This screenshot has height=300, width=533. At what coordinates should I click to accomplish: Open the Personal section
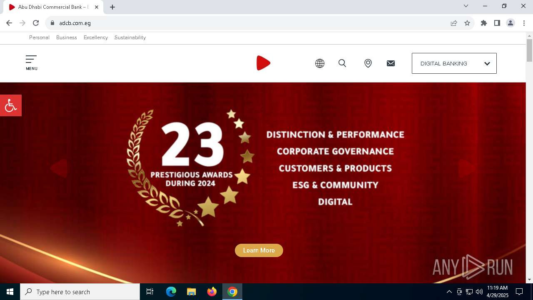click(x=39, y=37)
